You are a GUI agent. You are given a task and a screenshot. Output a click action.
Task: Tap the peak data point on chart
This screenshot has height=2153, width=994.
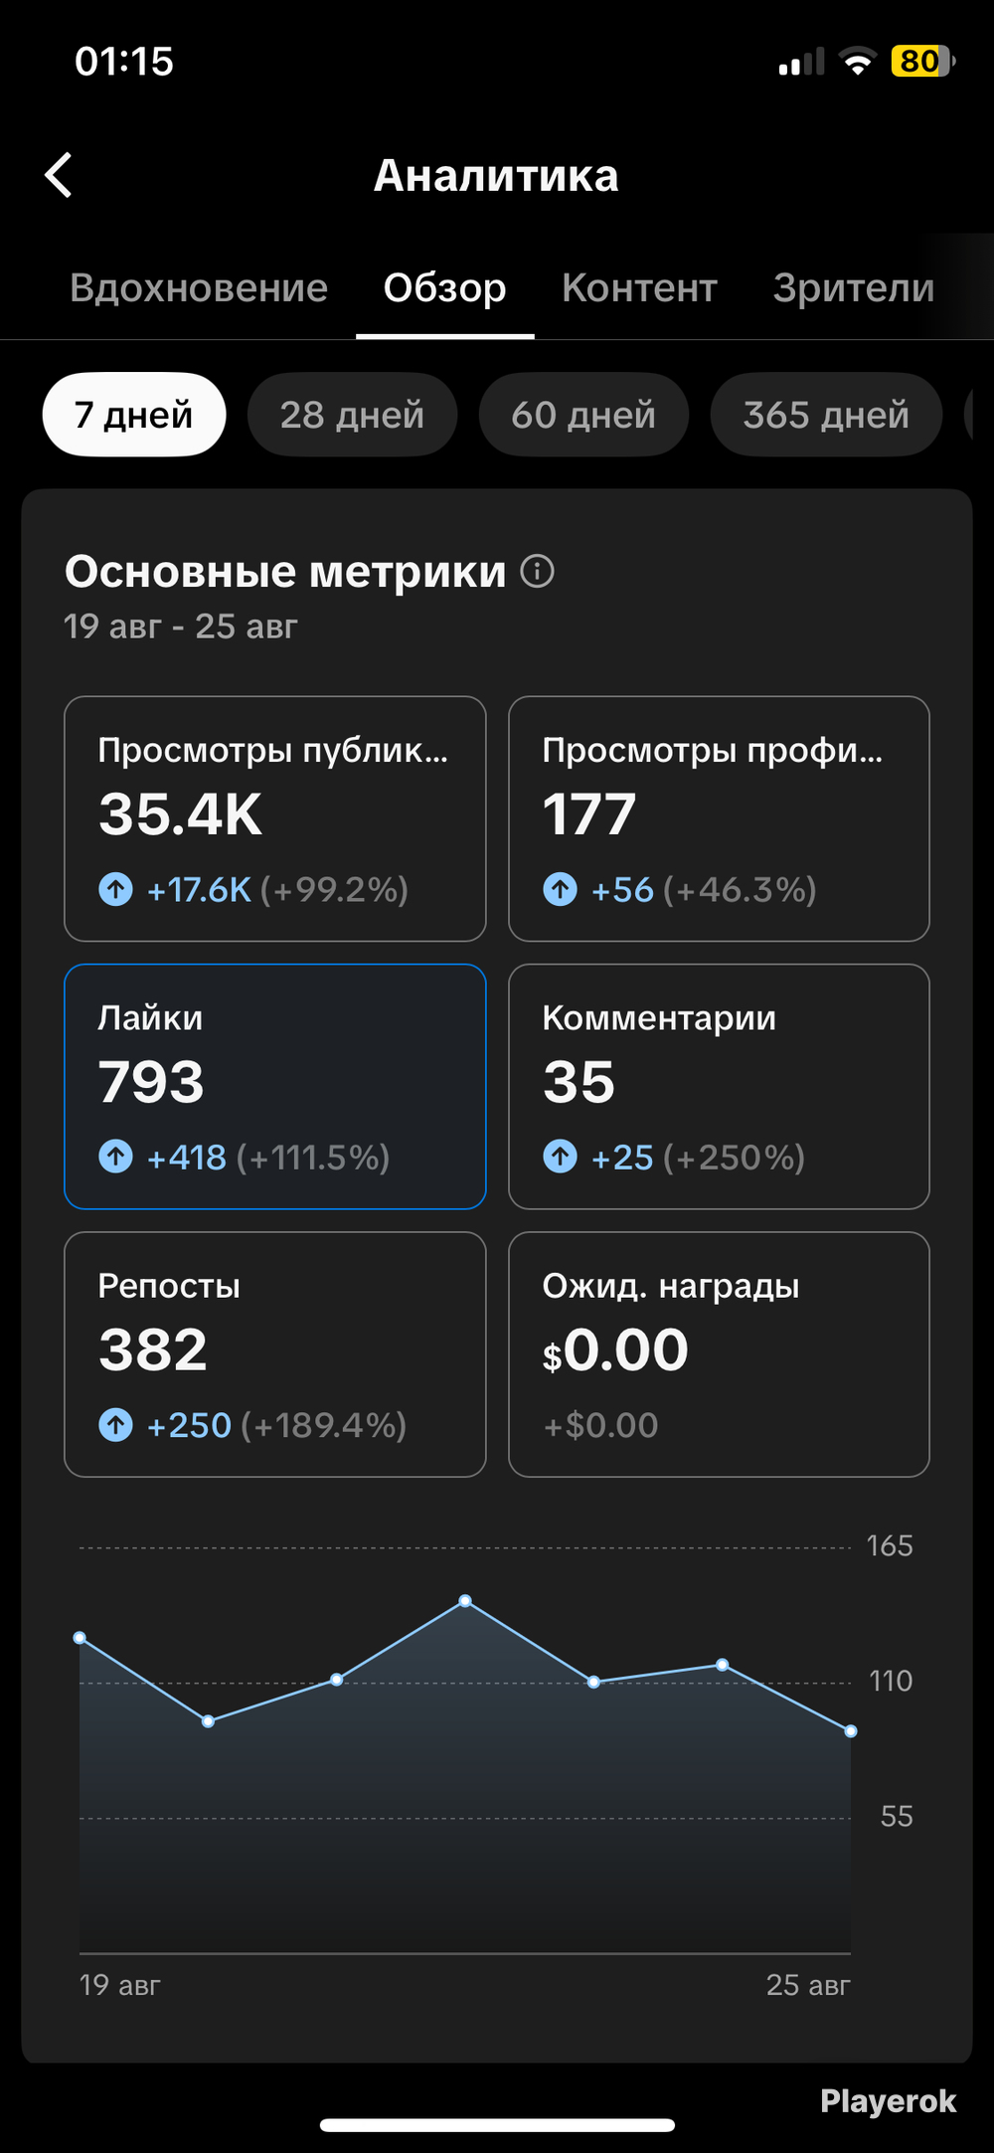click(465, 1601)
